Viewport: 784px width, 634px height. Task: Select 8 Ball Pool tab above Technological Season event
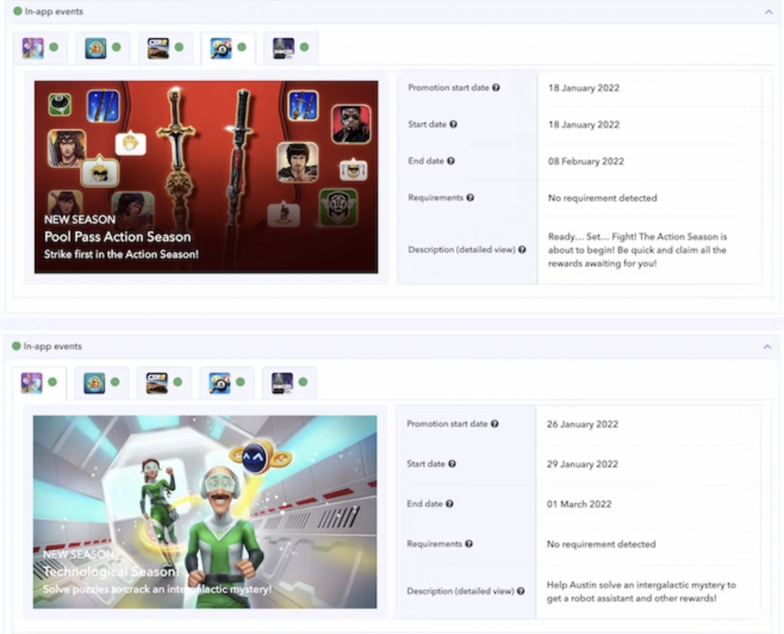pyautogui.click(x=220, y=383)
